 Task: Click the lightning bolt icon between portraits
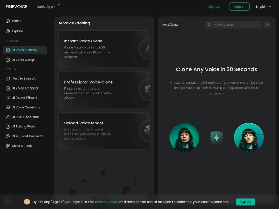(x=216, y=138)
